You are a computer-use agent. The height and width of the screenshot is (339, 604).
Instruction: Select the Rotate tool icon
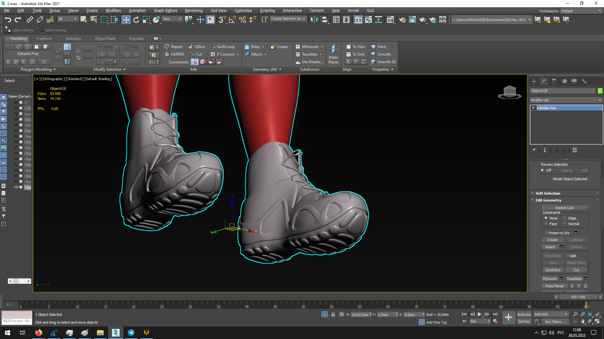(136, 20)
